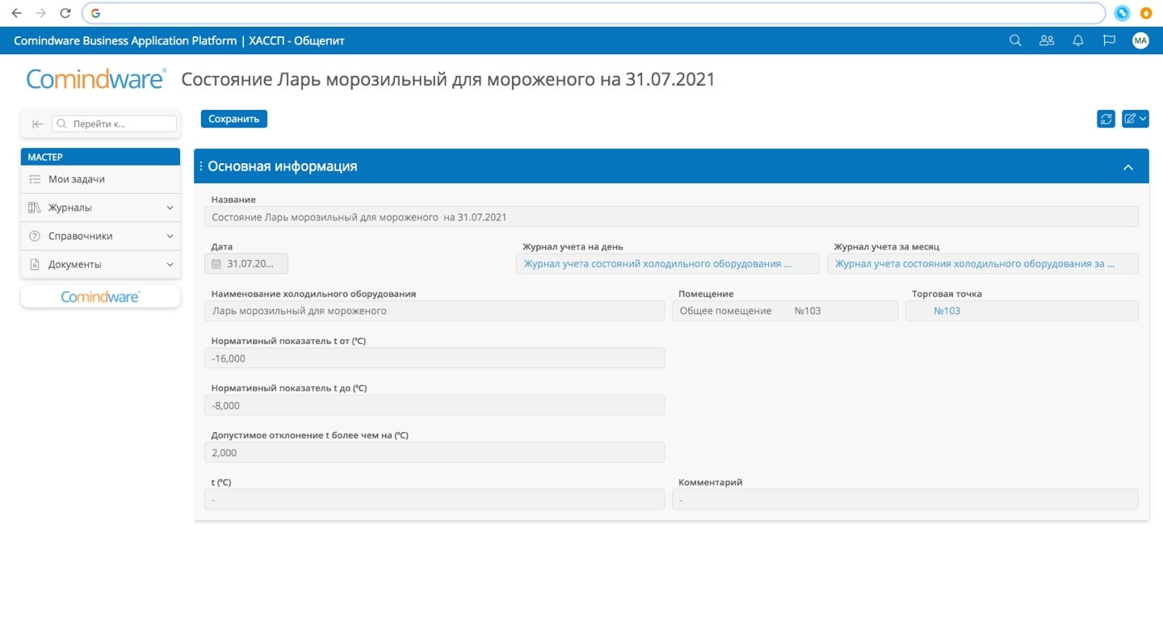Click the 'Перейти к...' search field
Image resolution: width=1163 pixels, height=642 pixels.
tap(114, 124)
